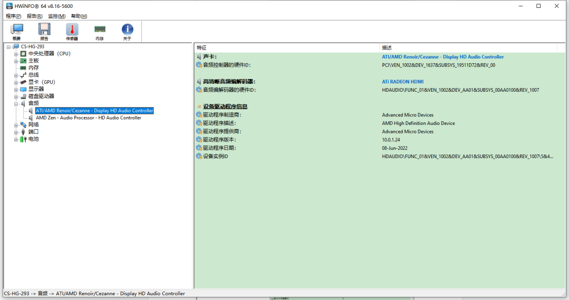Close the HWiNFO window

[x=557, y=6]
